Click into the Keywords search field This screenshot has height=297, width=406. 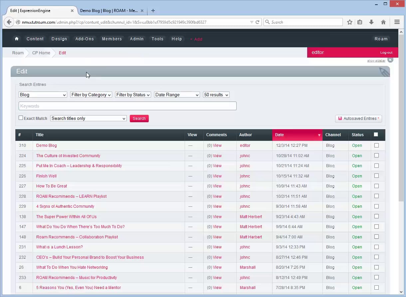tap(127, 106)
